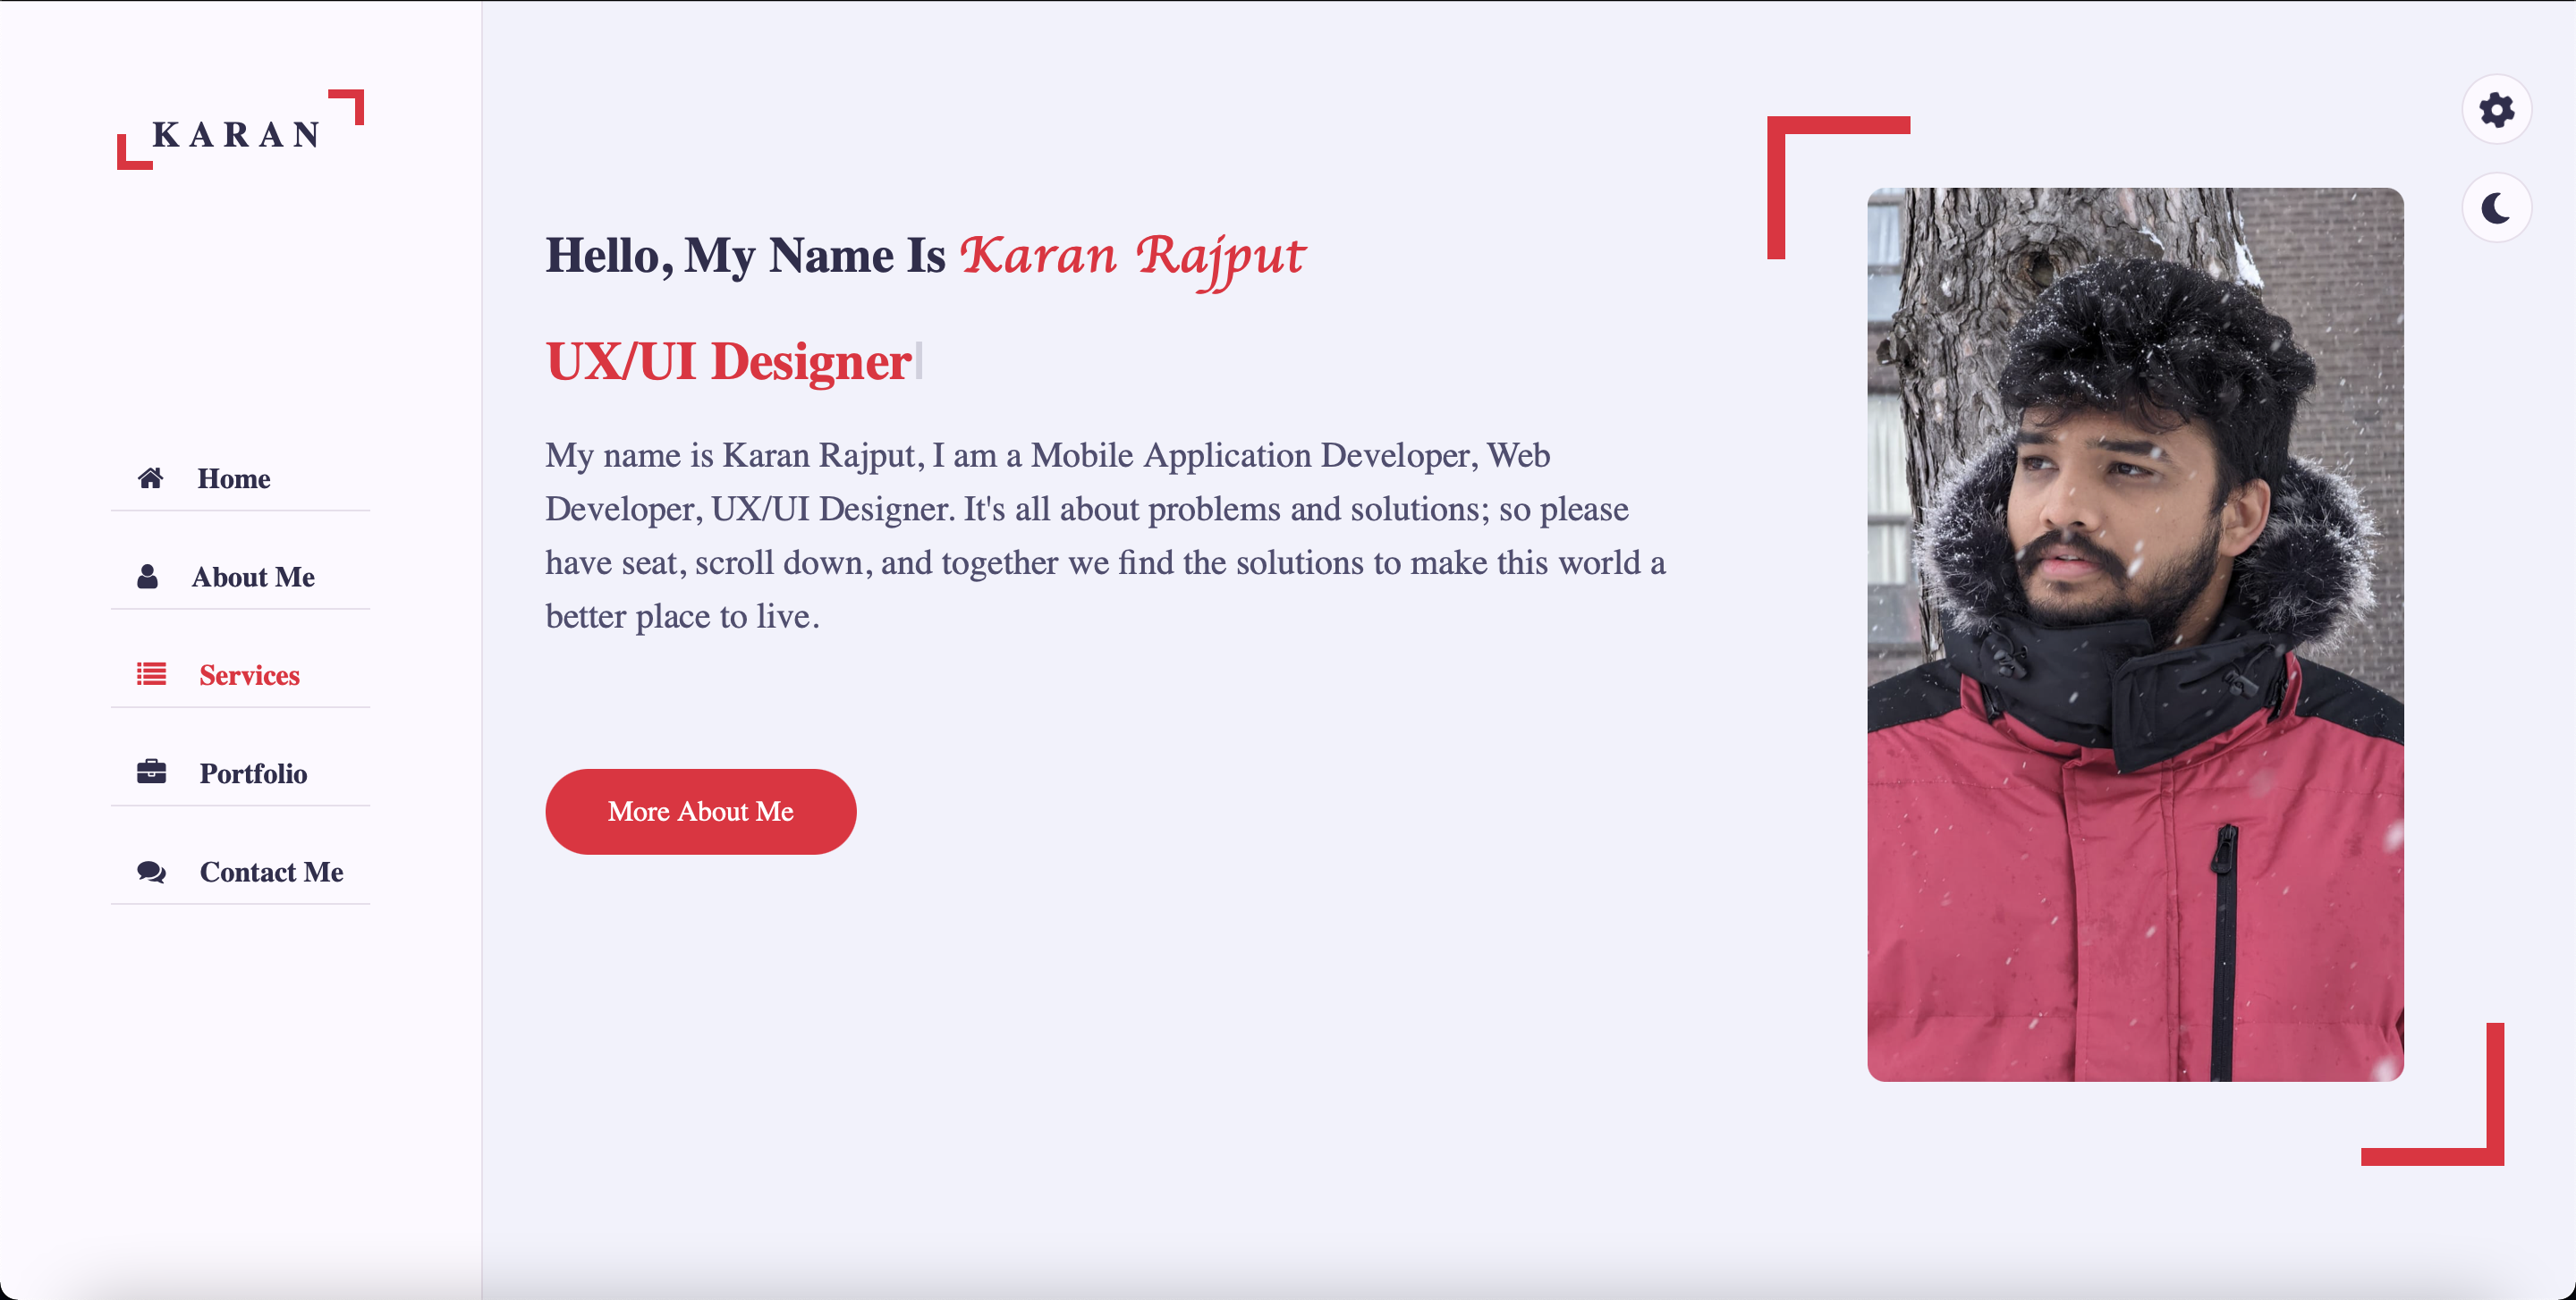This screenshot has height=1300, width=2576.
Task: Click the More About Me button
Action: [x=700, y=811]
